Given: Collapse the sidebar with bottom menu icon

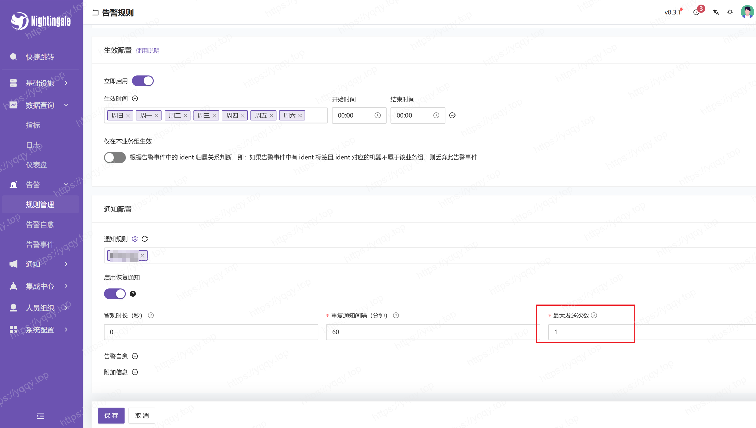Looking at the screenshot, I should (41, 416).
